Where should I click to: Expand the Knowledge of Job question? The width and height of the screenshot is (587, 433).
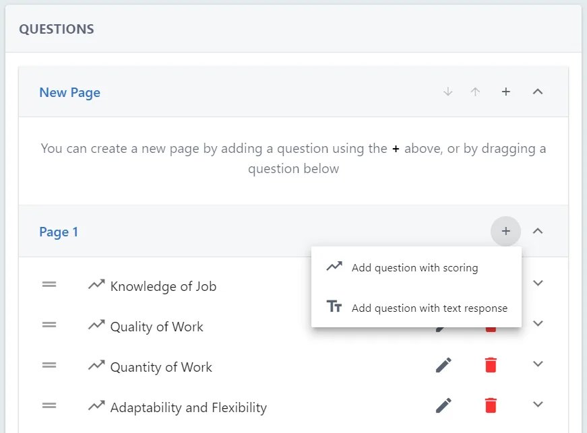[538, 283]
